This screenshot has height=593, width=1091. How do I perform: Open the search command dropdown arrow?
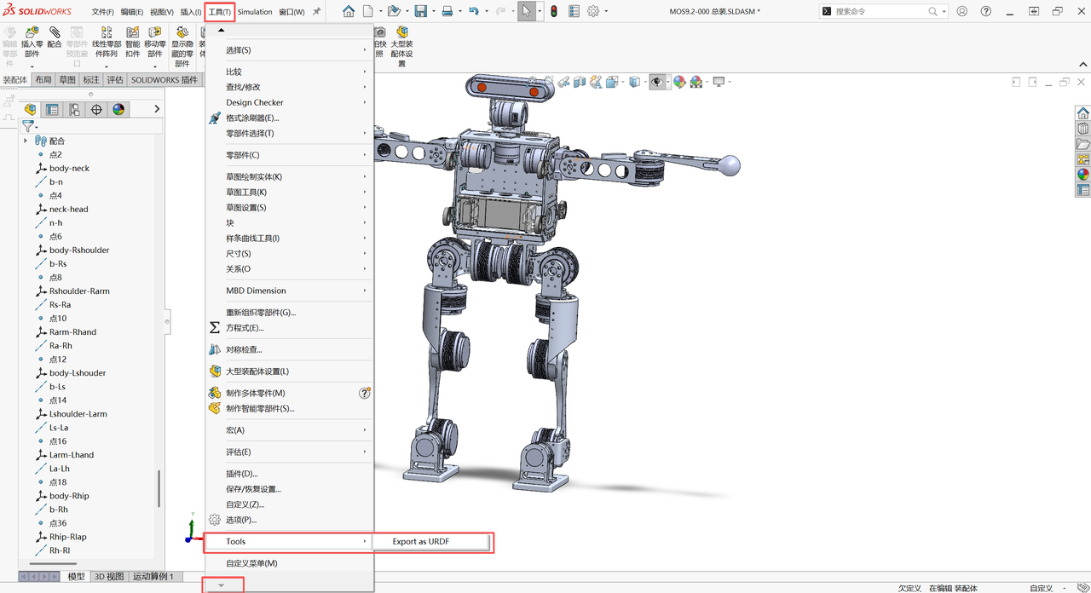tap(944, 12)
